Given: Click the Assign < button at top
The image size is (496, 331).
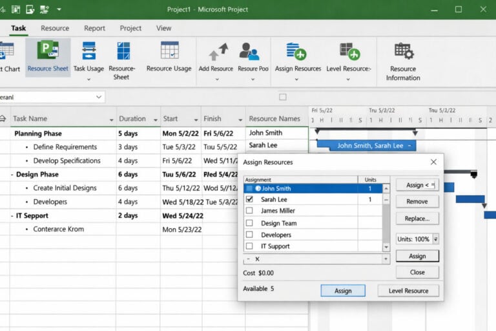Looking at the screenshot, I should [x=417, y=185].
